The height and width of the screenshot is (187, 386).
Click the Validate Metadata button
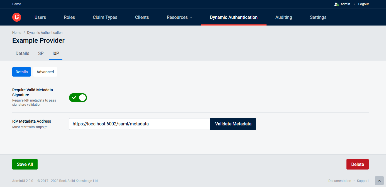pos(233,124)
